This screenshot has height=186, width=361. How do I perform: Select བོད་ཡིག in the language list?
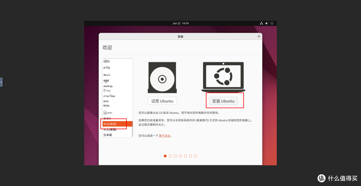pyautogui.click(x=117, y=106)
